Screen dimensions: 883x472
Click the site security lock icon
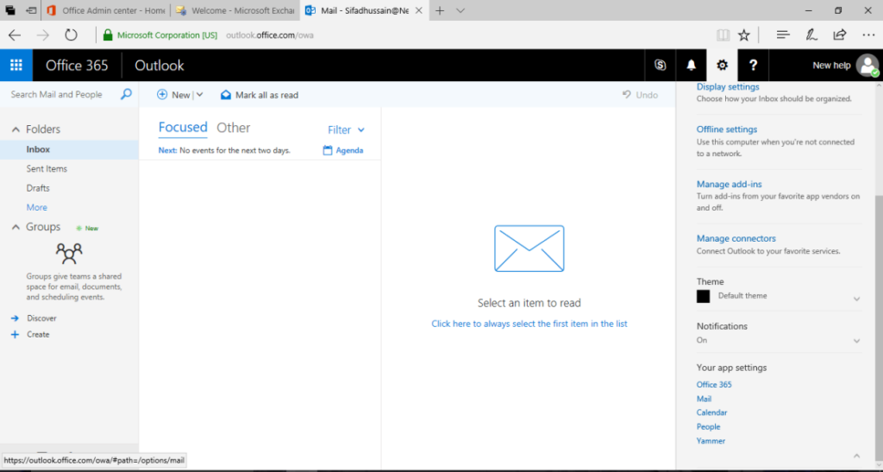click(x=108, y=35)
